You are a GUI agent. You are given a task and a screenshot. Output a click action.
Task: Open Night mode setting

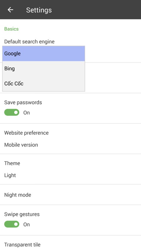(70, 195)
